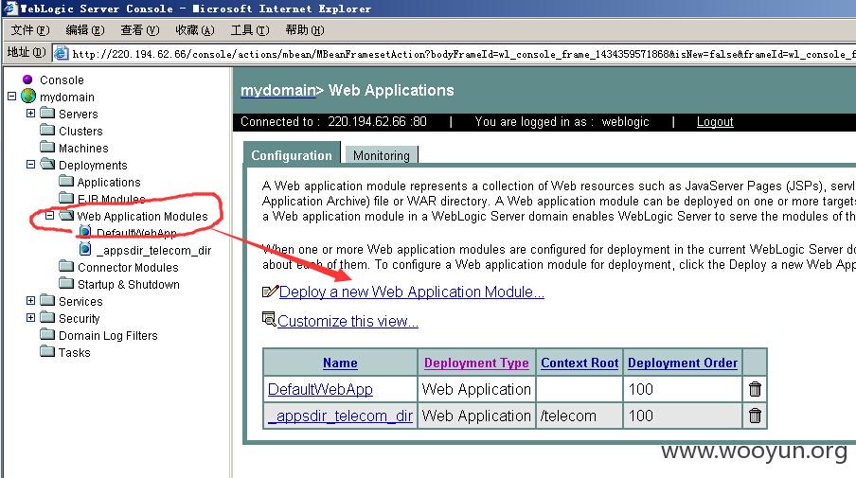Select _appsdir_telecom_dir tree label
This screenshot has height=478, width=856.
point(154,251)
